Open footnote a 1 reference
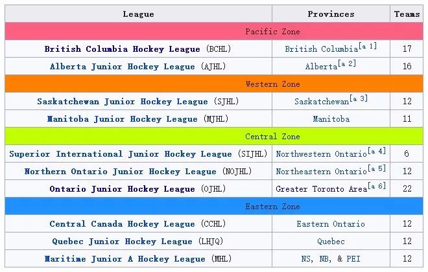Viewport: 428px width, 272px height. coord(369,46)
